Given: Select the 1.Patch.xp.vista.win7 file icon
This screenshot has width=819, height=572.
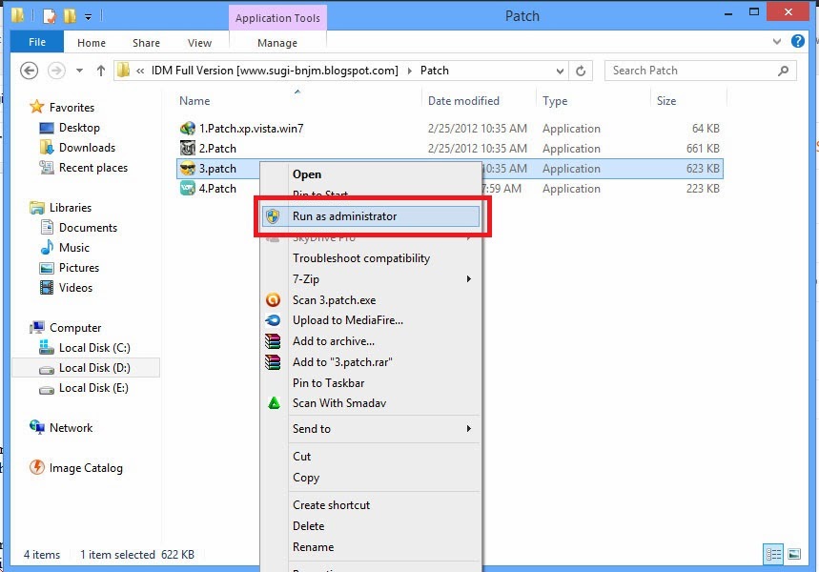Looking at the screenshot, I should pyautogui.click(x=188, y=129).
